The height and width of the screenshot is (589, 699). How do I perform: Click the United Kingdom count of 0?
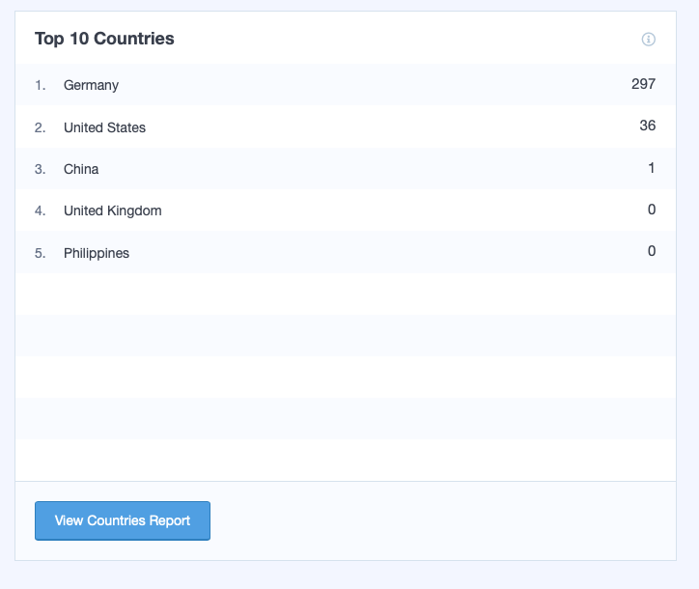[652, 210]
